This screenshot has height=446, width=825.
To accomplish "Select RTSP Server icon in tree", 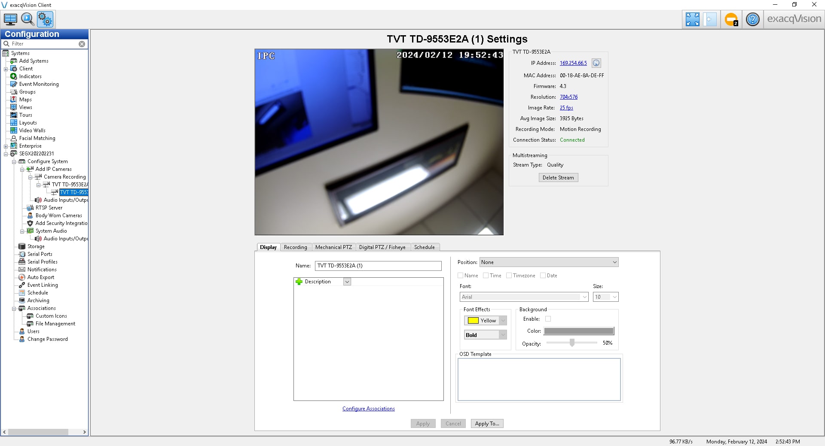I will (30, 208).
